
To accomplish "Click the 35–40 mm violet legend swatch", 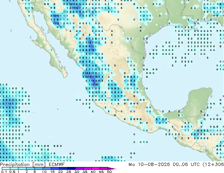I will tap(87, 168).
